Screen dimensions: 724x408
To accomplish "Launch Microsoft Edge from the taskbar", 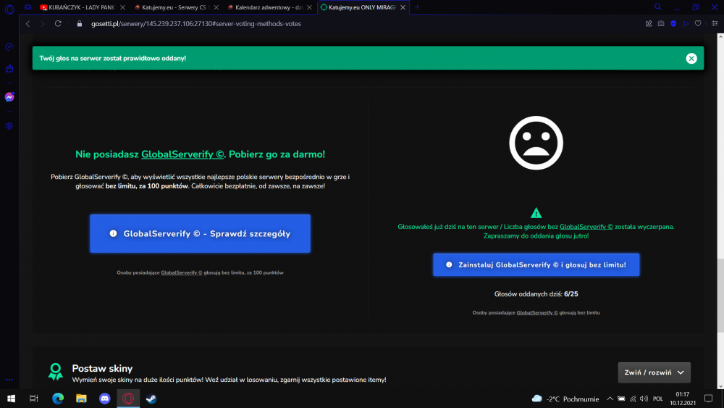I will (x=58, y=399).
